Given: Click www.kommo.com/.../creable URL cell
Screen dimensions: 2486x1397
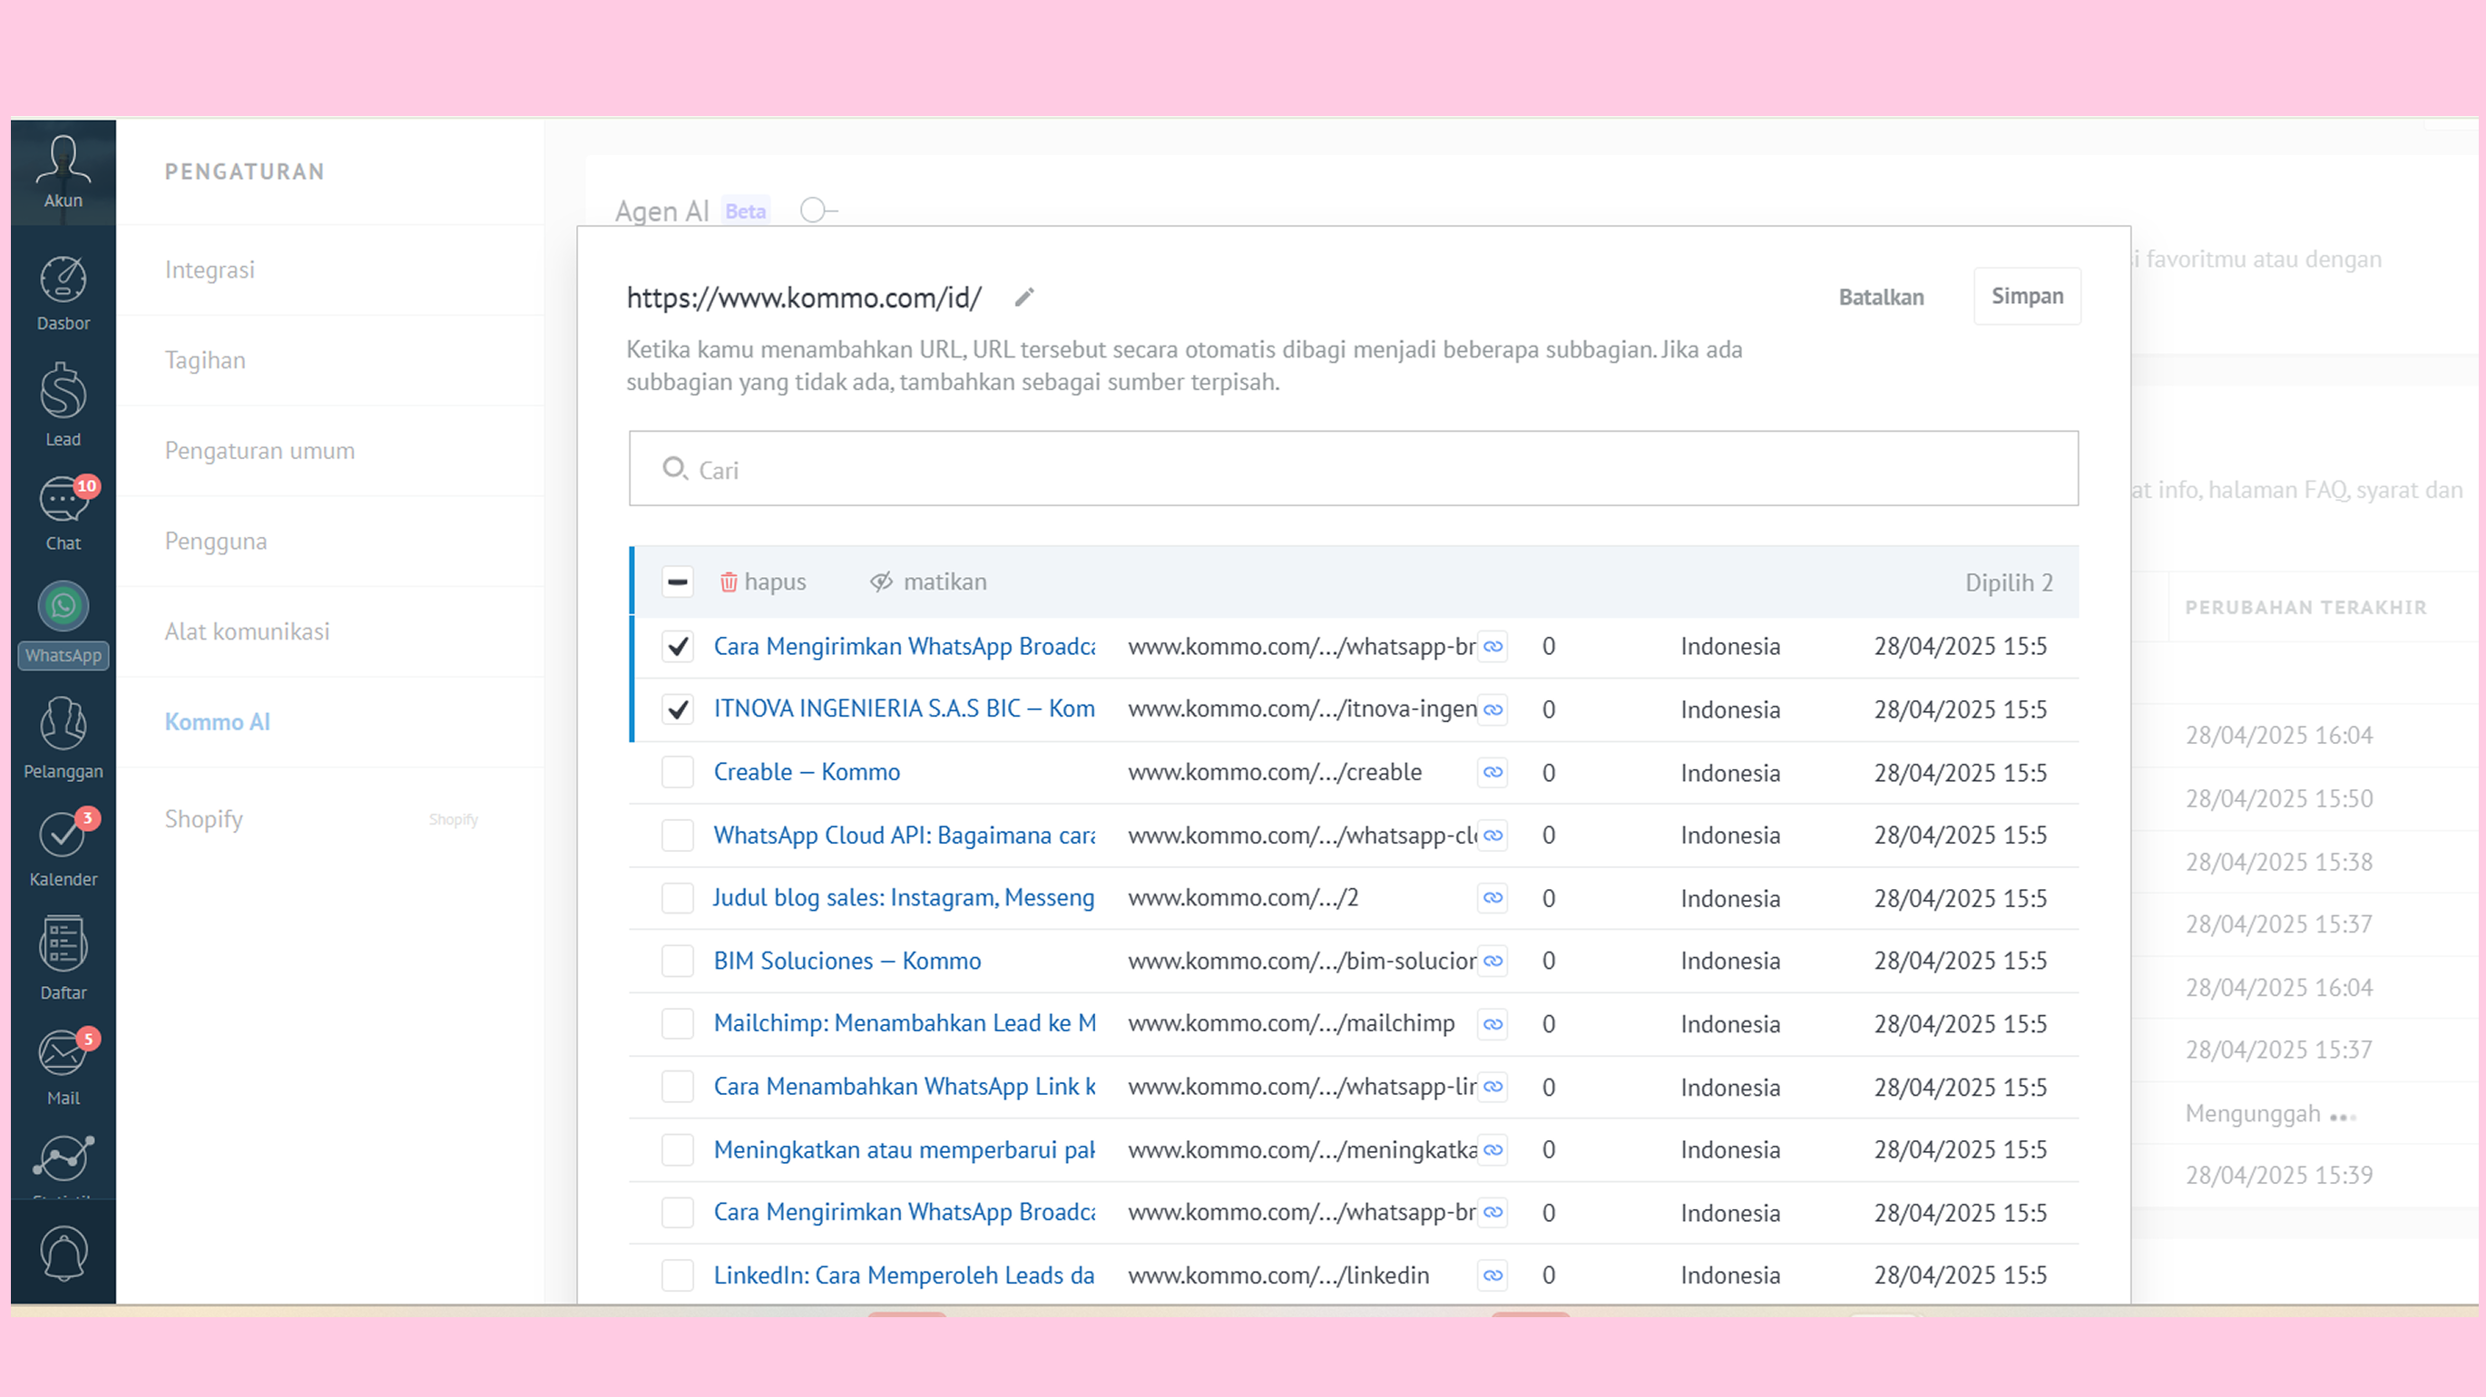Looking at the screenshot, I should tap(1275, 772).
